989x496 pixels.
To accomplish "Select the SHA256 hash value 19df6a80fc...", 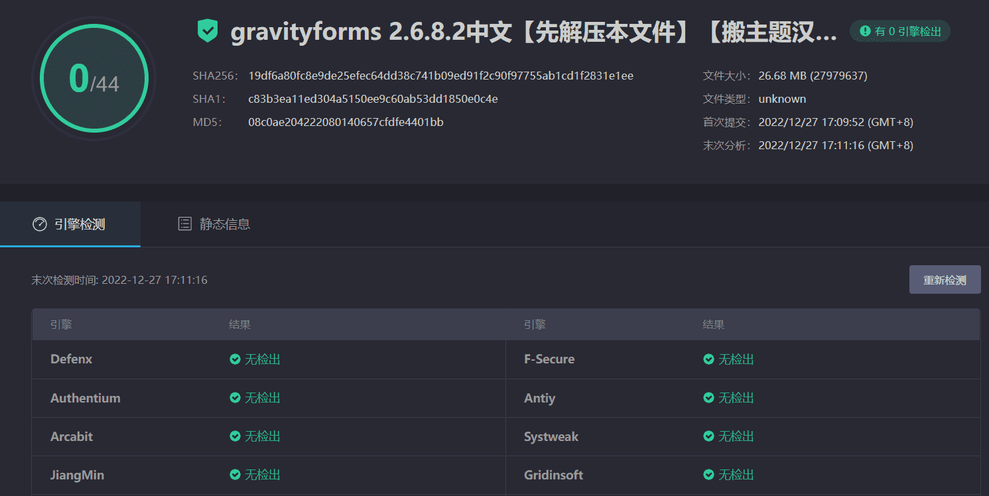I will click(441, 76).
